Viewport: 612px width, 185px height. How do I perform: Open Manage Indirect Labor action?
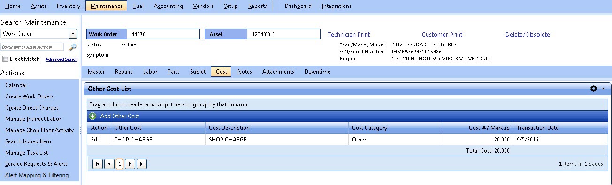tap(33, 119)
